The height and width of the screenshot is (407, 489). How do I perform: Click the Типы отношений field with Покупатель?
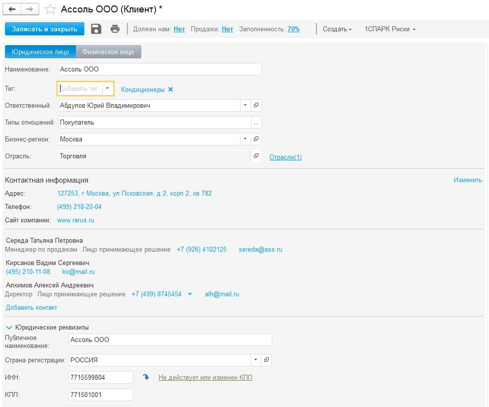[154, 123]
